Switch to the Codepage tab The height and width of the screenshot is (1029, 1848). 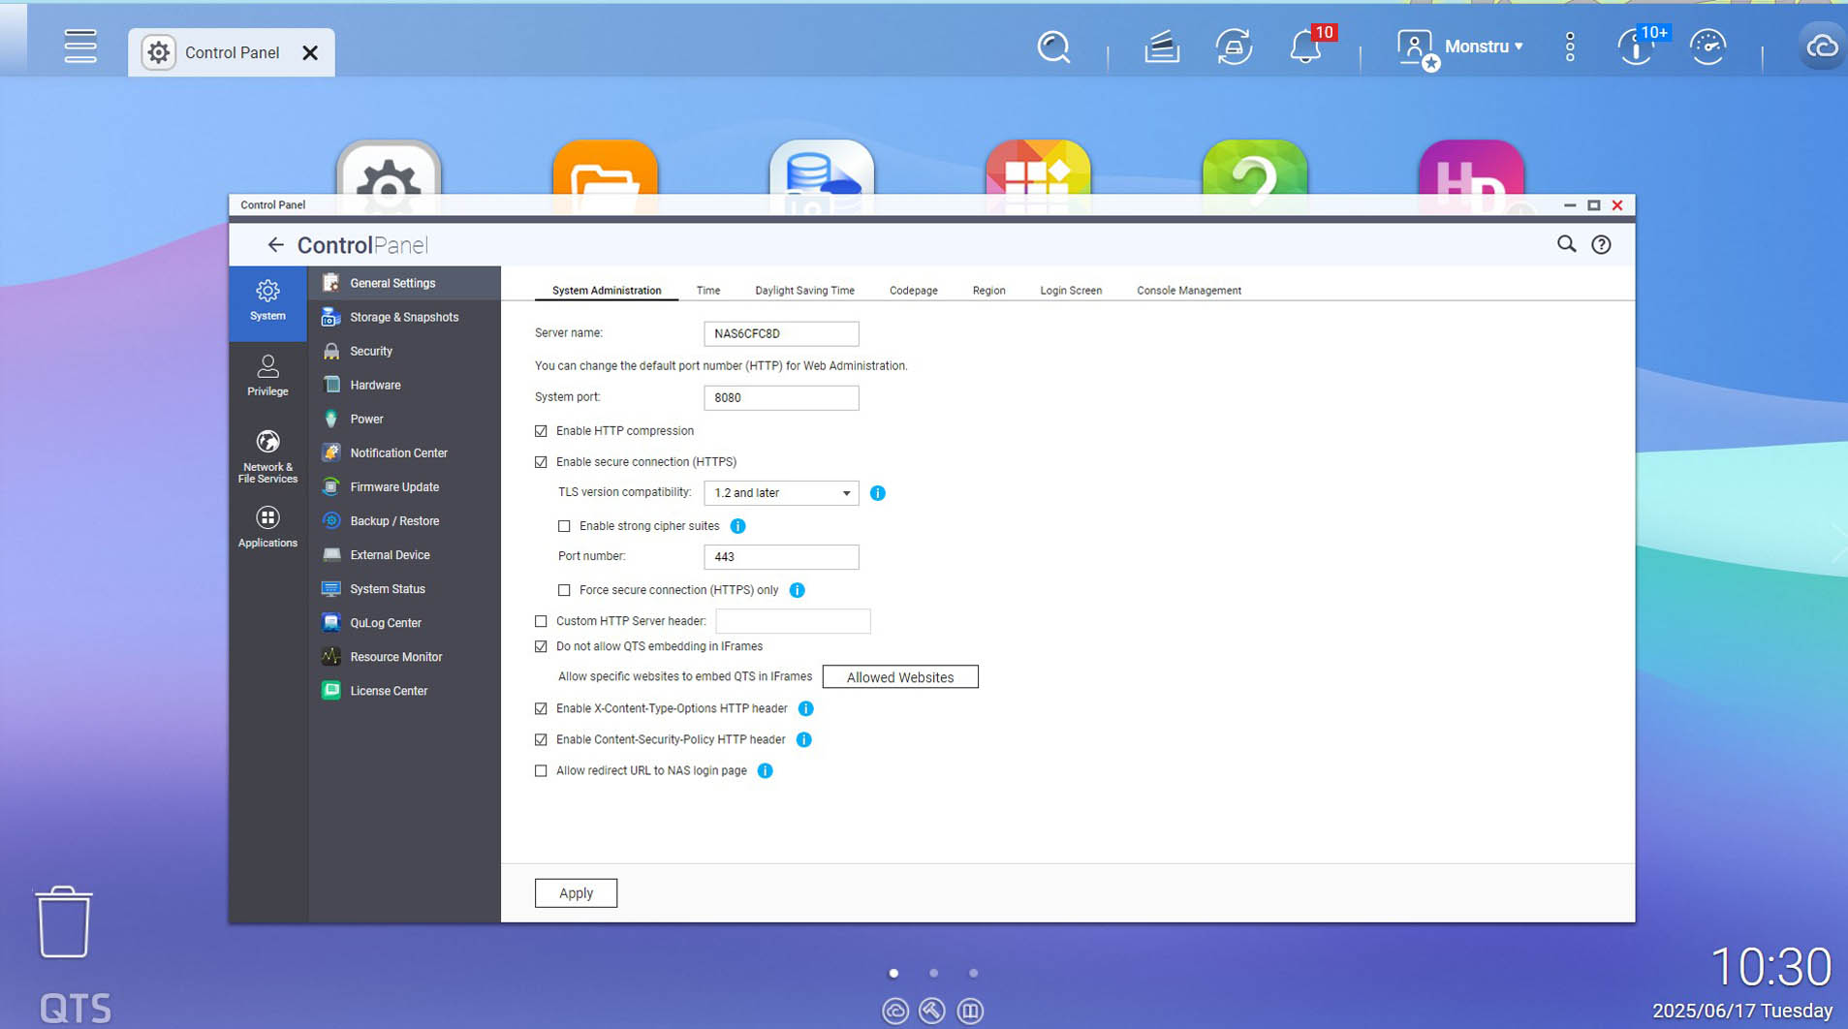[x=913, y=290]
